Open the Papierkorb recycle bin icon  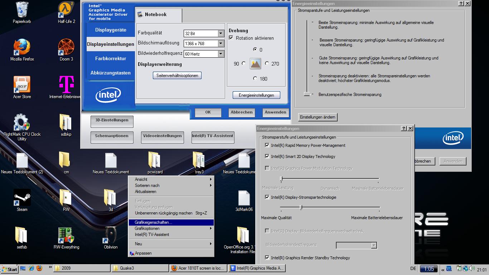tap(22, 10)
